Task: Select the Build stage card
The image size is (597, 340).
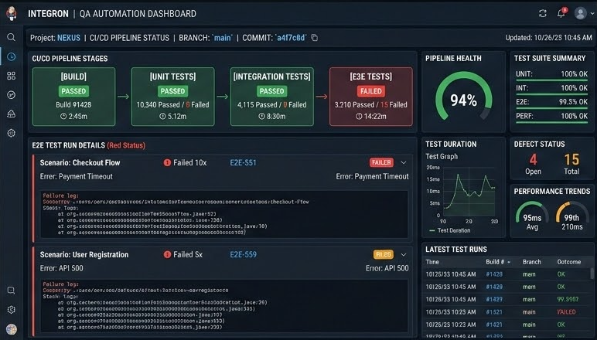Action: 73,96
